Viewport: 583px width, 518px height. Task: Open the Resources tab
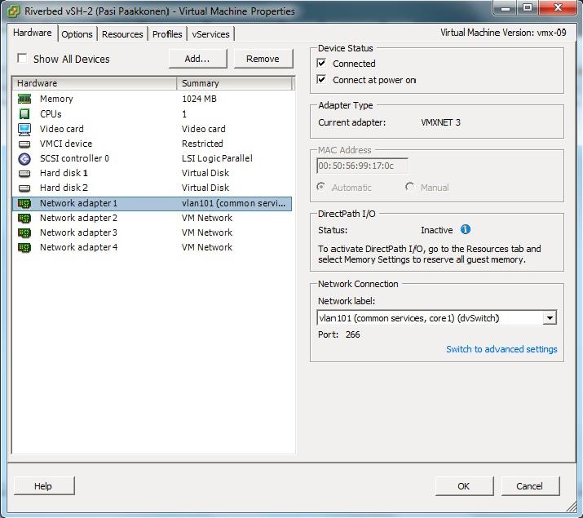122,34
